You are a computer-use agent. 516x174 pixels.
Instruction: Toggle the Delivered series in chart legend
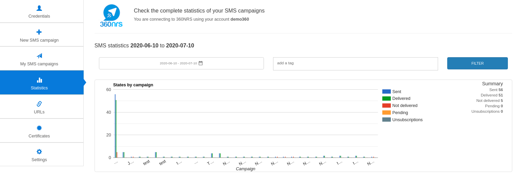401,99
